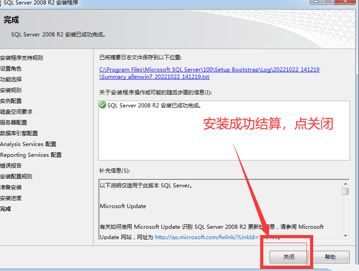Open the summary log file path link

click(209, 73)
